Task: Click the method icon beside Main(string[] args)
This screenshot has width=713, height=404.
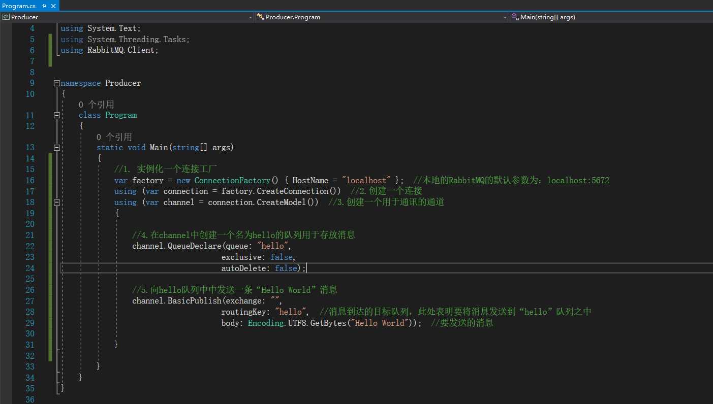Action: coord(514,17)
